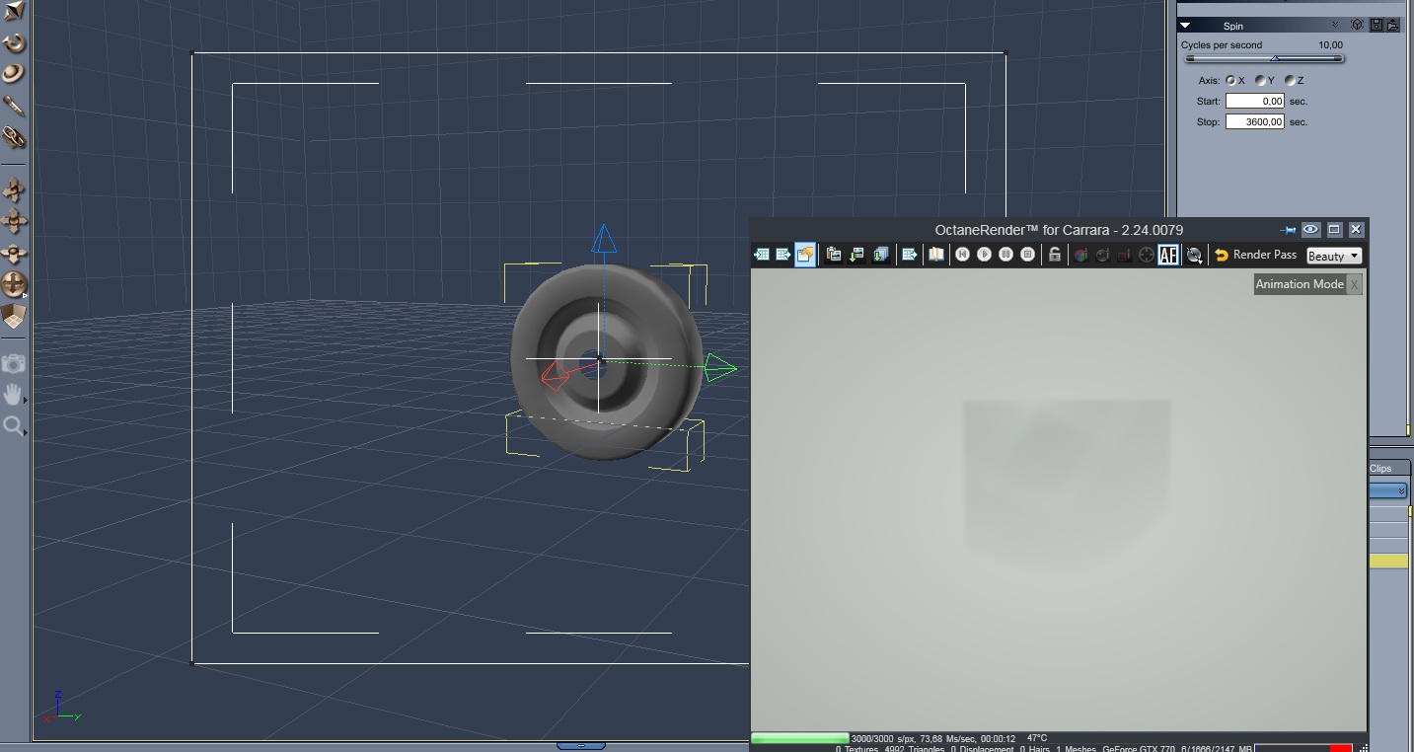Click the double chevron in Spin header
Image resolution: width=1414 pixels, height=752 pixels.
1335,26
